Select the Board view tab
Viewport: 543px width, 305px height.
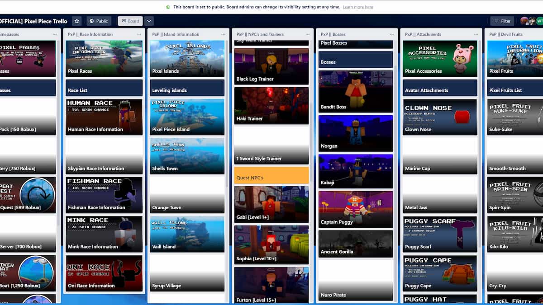130,21
